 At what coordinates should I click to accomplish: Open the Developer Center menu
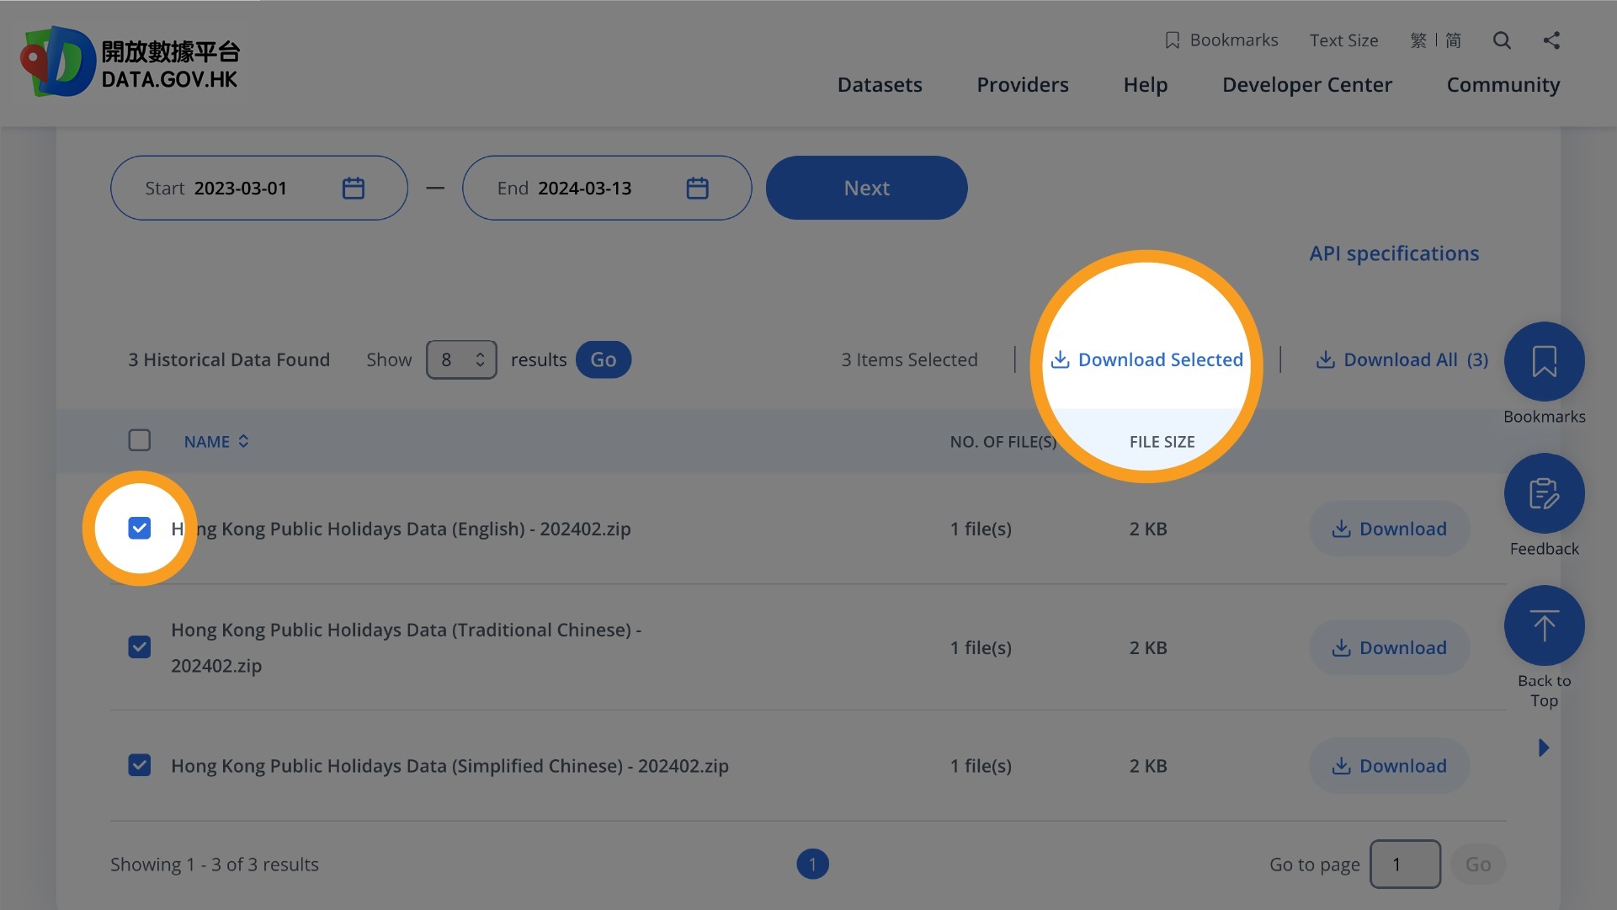pos(1307,85)
